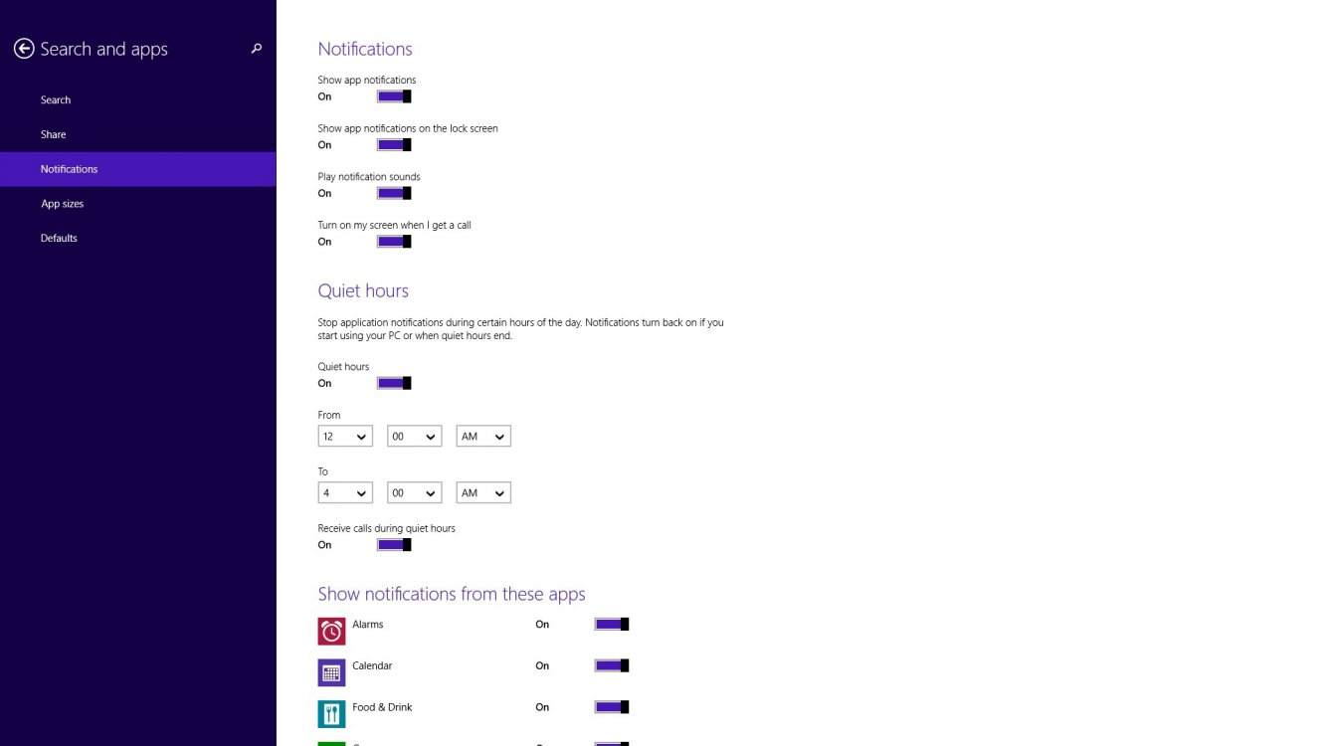The image size is (1327, 746).
Task: Toggle Quiet hours switch off
Action: point(394,383)
